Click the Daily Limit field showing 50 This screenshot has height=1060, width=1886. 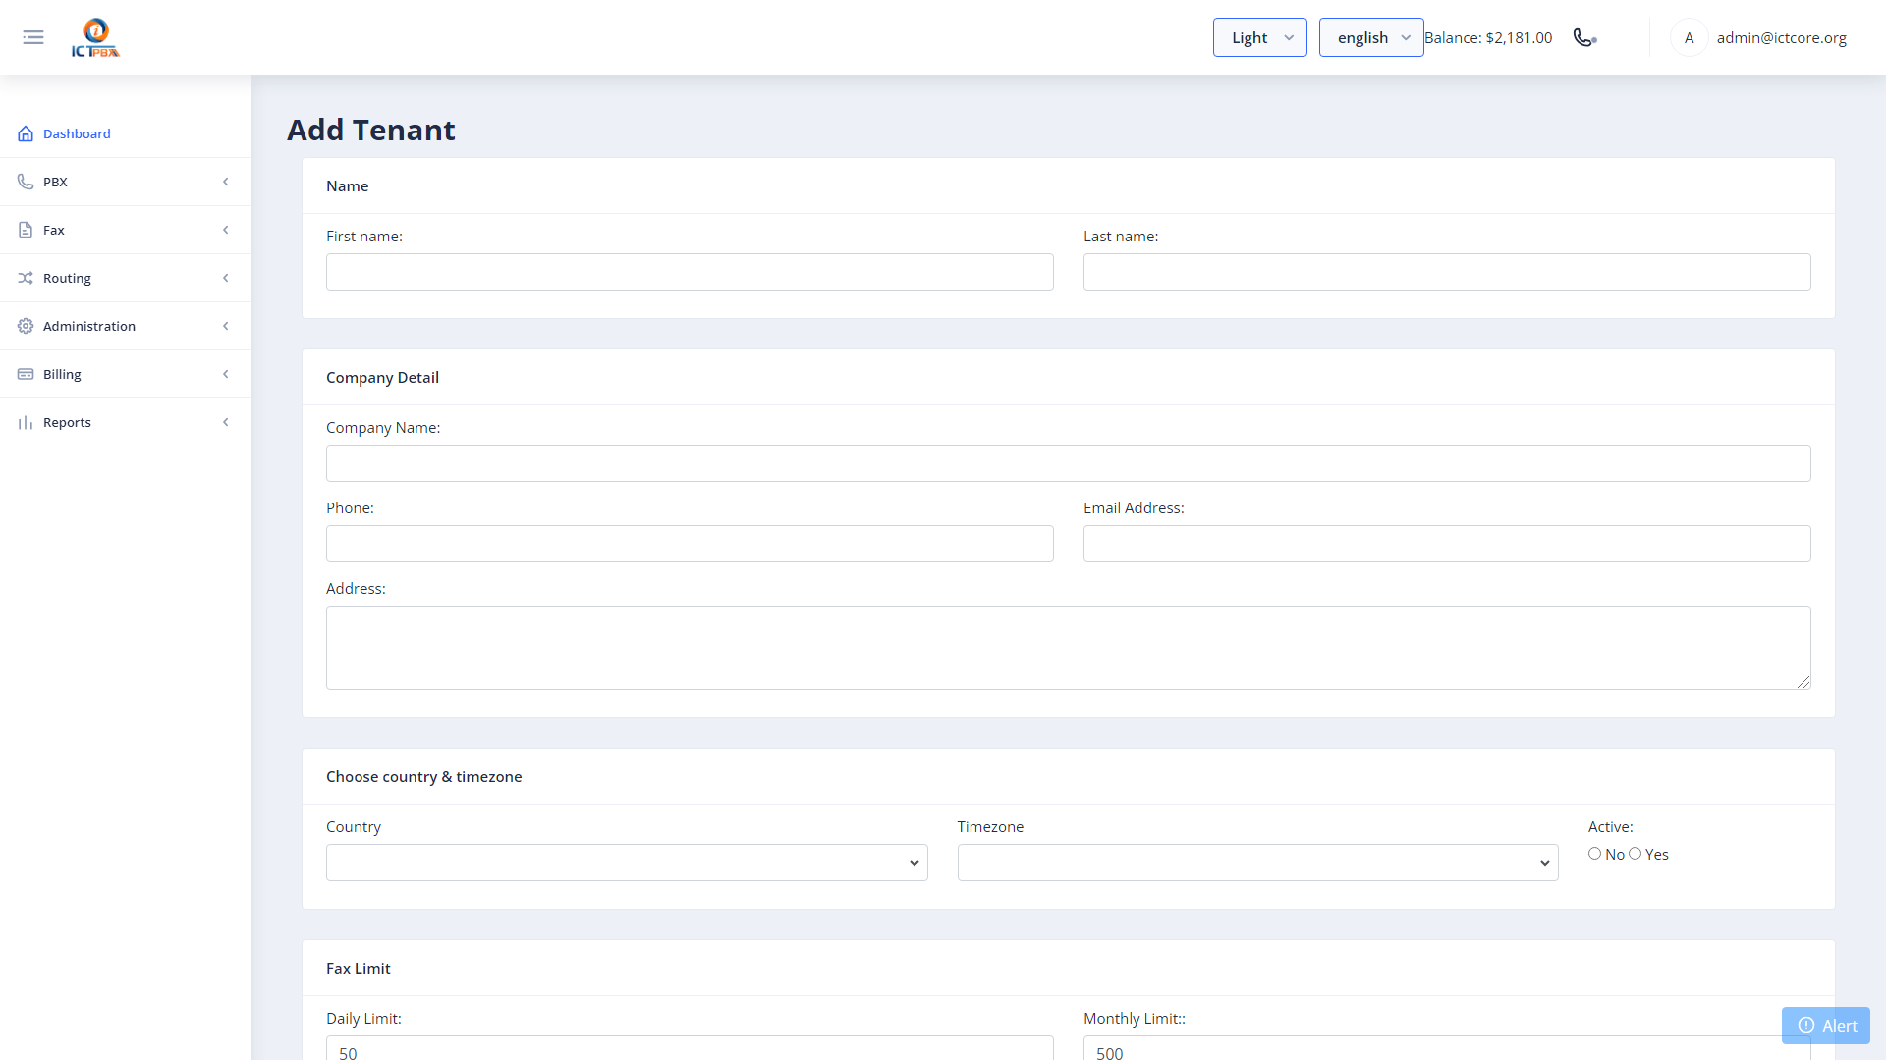pyautogui.click(x=690, y=1048)
